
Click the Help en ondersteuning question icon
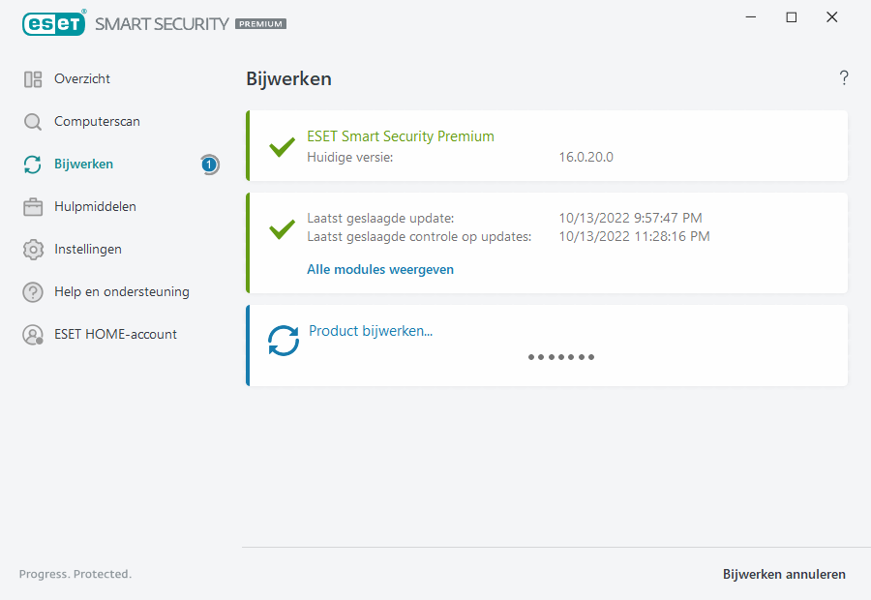33,292
